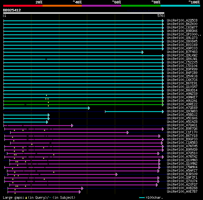Select hit UniRef100_Q9LQ73
The height and width of the screenshot is (200, 203).
182,38
